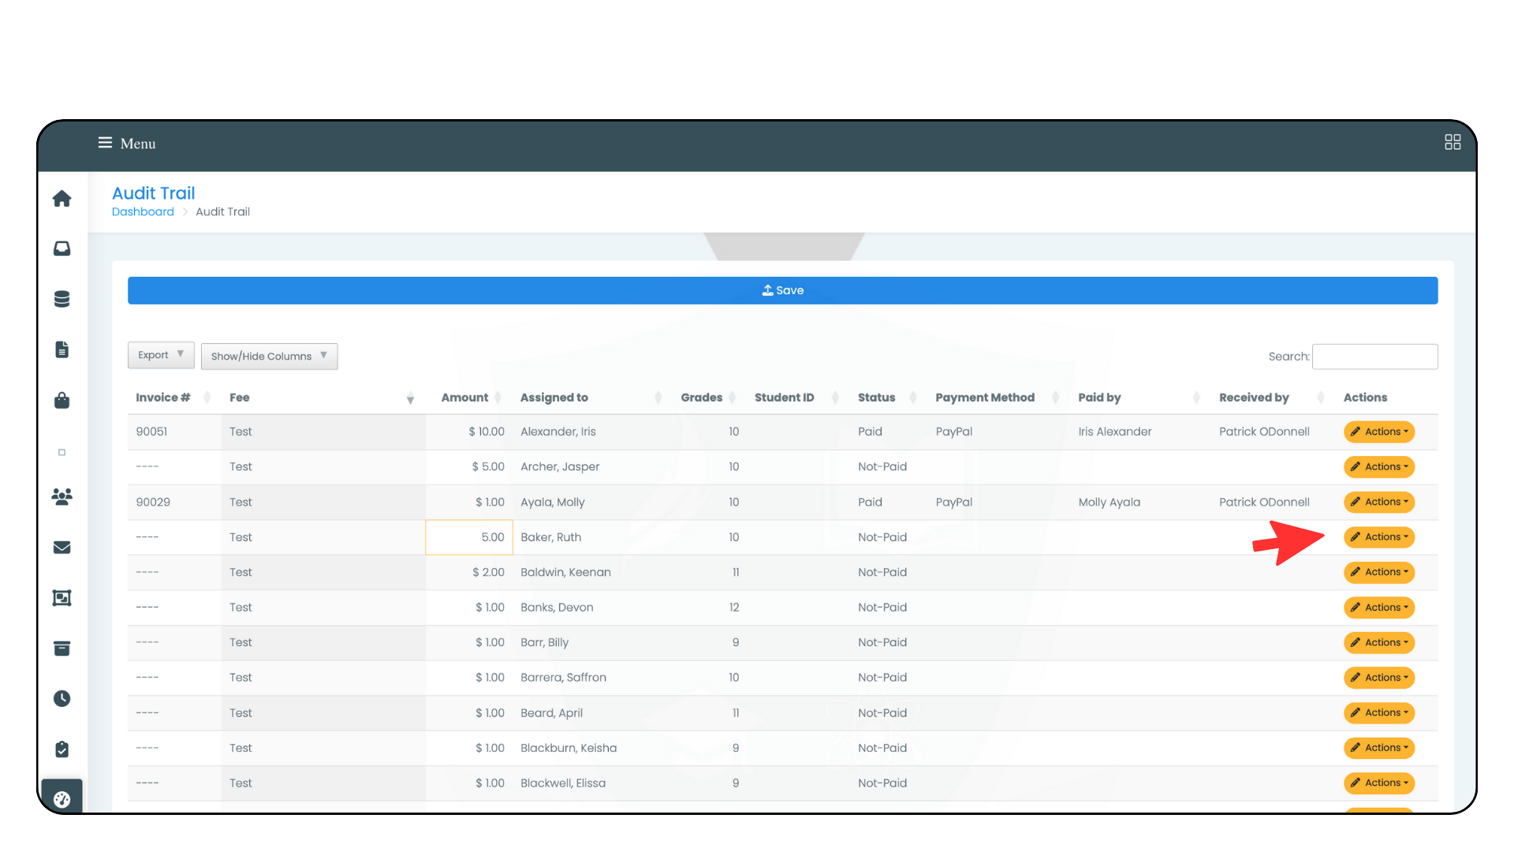This screenshot has width=1514, height=852.
Task: Open the clock history sidebar icon
Action: [x=62, y=698]
